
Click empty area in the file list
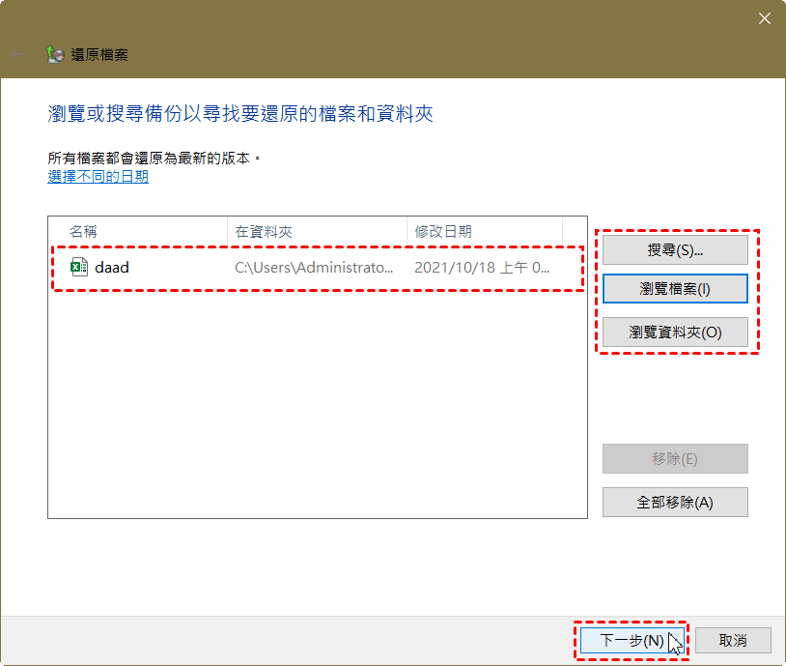click(317, 406)
